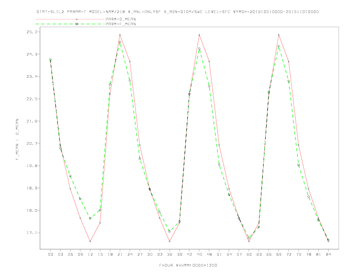Screen dimensions: 358x277
Task: Click STAT=SL1L2 in the chart title
Action: pyautogui.click(x=51, y=12)
